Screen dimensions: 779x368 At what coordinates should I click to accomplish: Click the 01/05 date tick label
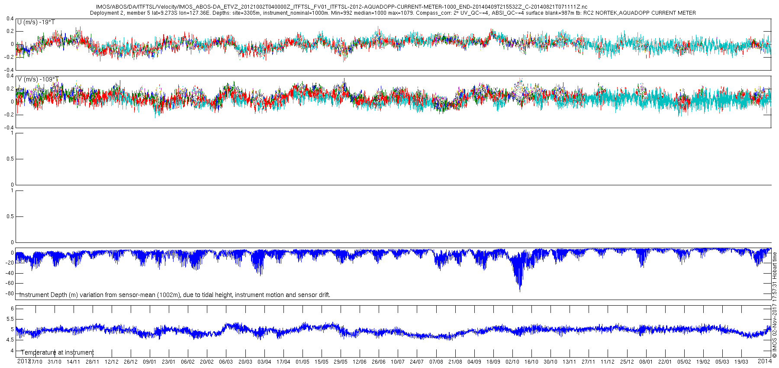(303, 362)
